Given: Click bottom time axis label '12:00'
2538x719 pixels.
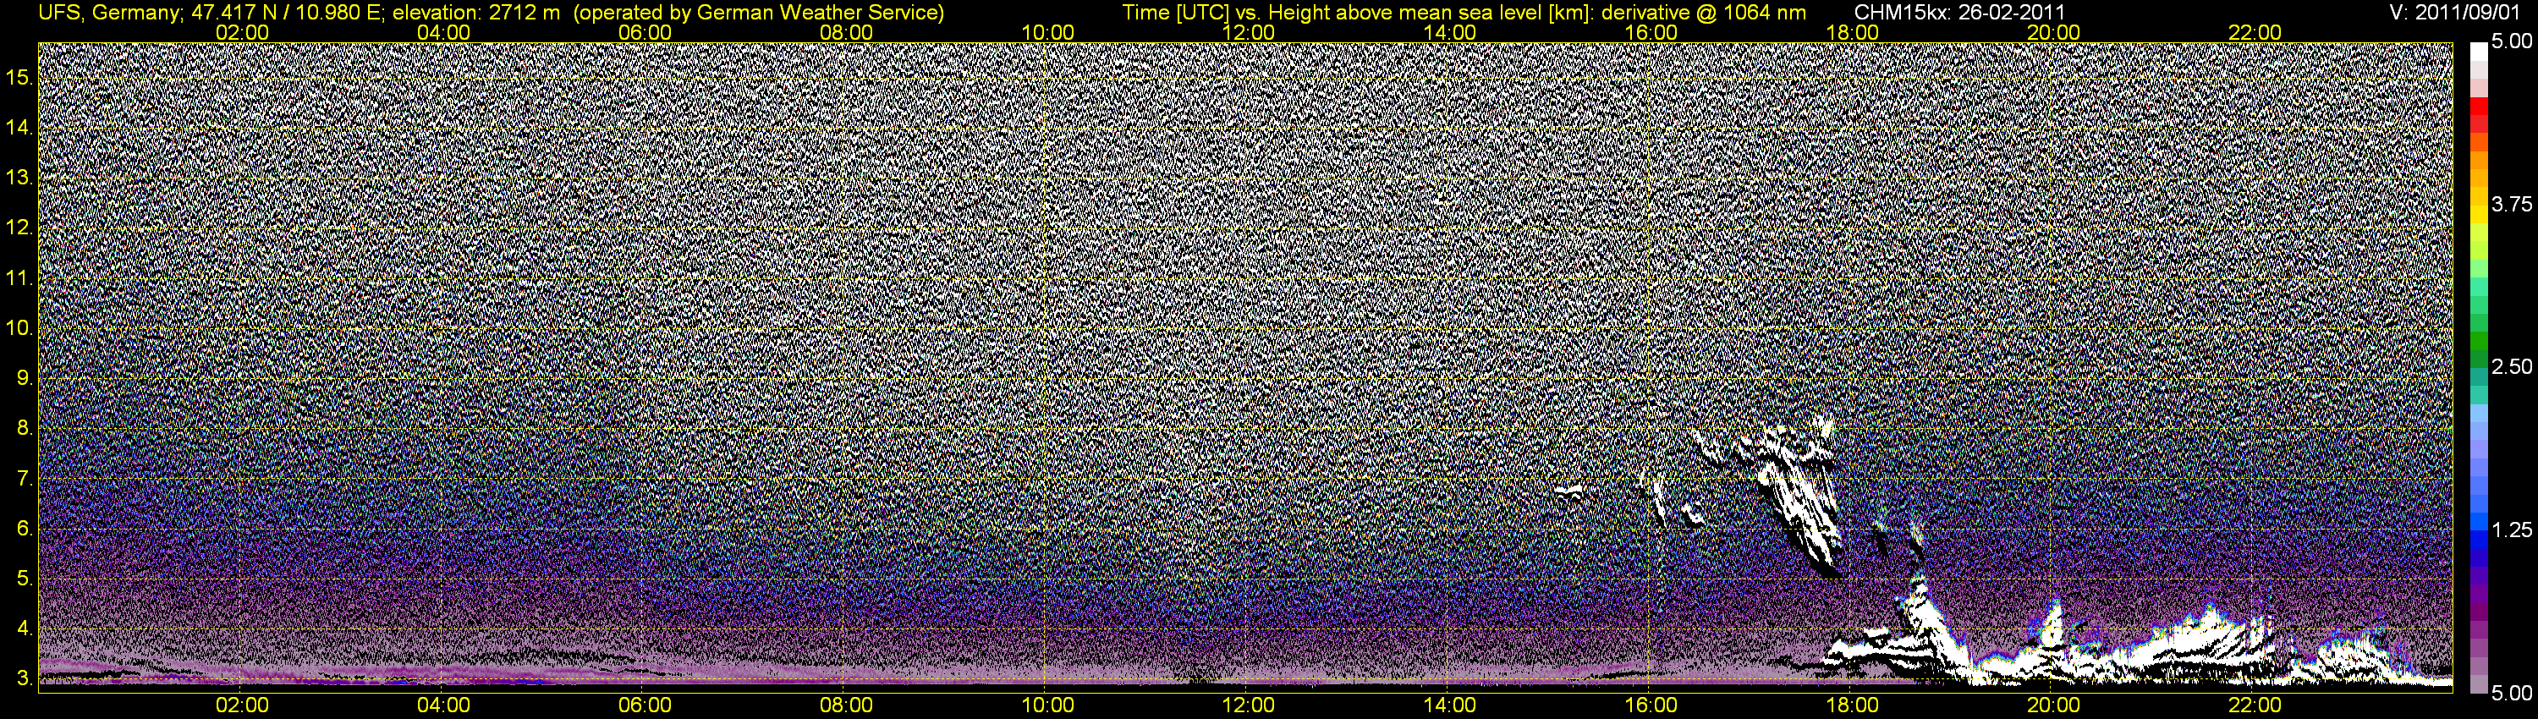Looking at the screenshot, I should pyautogui.click(x=1249, y=705).
